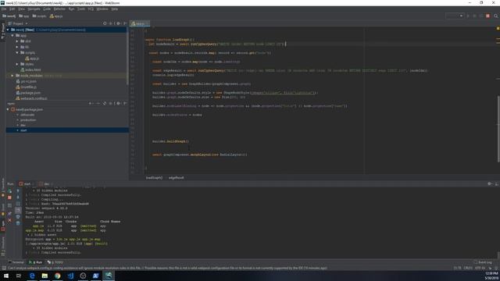The width and height of the screenshot is (500, 281).
Task: Open run configuration dropdown in toolbar
Action: point(455,16)
